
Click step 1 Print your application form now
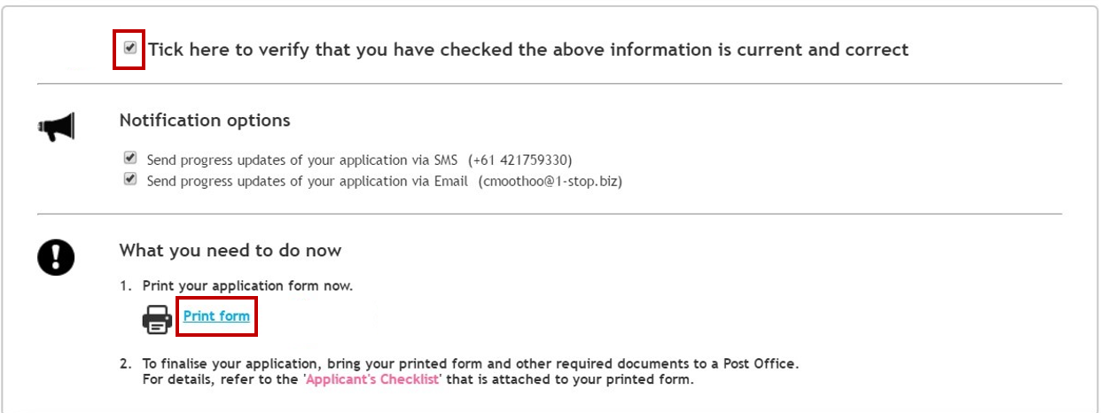click(237, 286)
